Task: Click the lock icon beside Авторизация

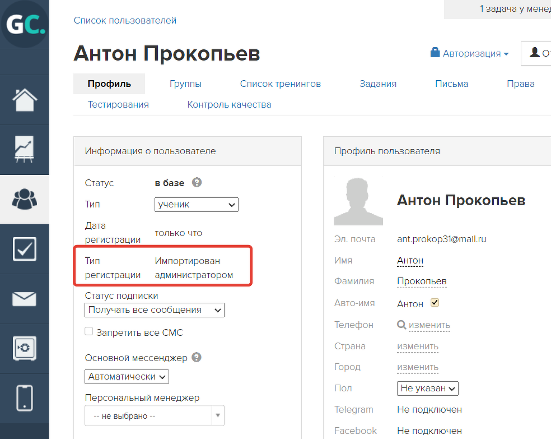Action: pyautogui.click(x=435, y=53)
